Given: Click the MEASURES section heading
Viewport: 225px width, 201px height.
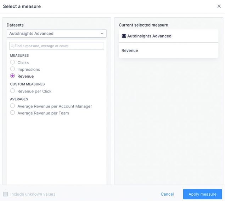Looking at the screenshot, I should click(x=19, y=56).
